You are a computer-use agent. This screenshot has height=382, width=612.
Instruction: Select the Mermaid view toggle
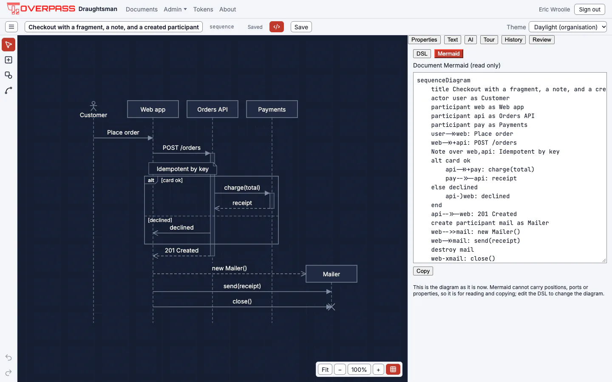(449, 53)
